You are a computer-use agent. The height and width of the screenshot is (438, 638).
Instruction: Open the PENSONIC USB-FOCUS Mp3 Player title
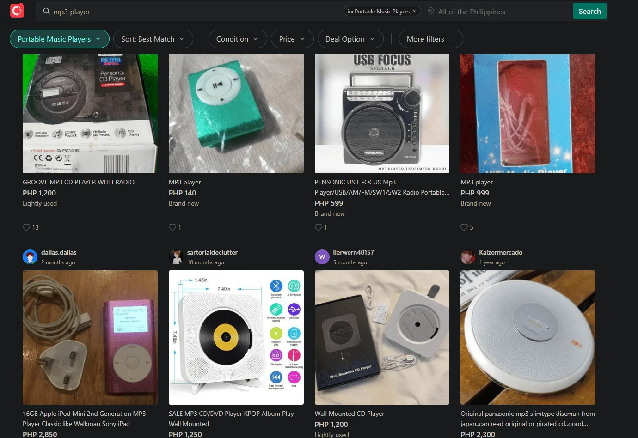382,187
